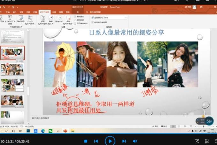Screen dimensions: 217x145
Task: Select the selected slide thumbnail with red border
Action: pos(12,53)
